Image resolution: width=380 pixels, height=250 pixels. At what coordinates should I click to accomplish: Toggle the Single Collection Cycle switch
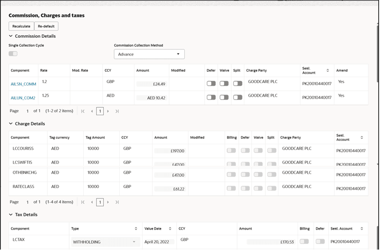pos(13,53)
